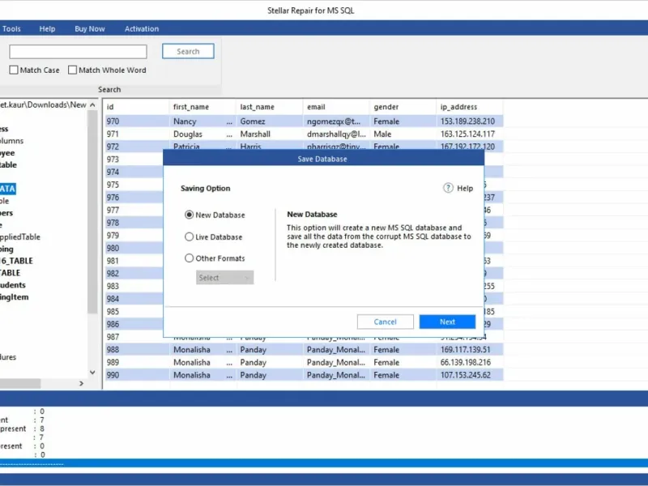Open the Tools menu
This screenshot has width=648, height=486.
point(11,28)
